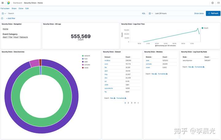Sort Modules table by Count header
This screenshot has height=140, width=221.
pyautogui.click(x=165, y=57)
